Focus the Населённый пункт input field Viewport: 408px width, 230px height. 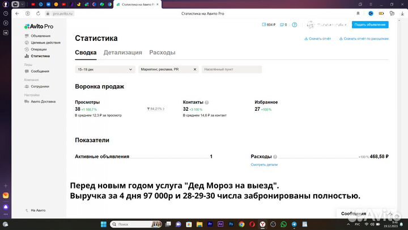tap(232, 69)
